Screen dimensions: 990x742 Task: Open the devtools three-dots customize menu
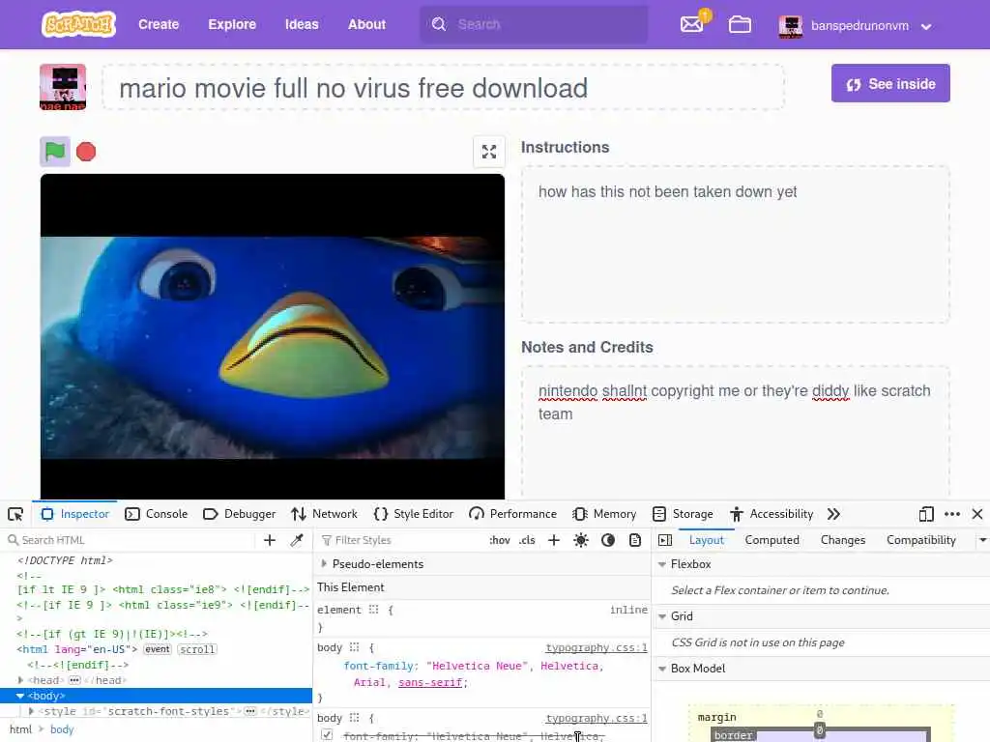pyautogui.click(x=952, y=514)
